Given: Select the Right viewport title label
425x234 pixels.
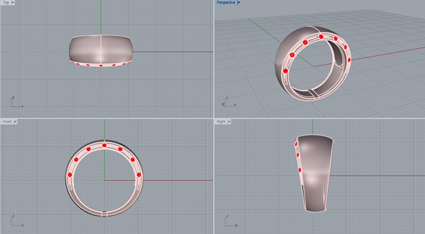Looking at the screenshot, I should pos(221,122).
